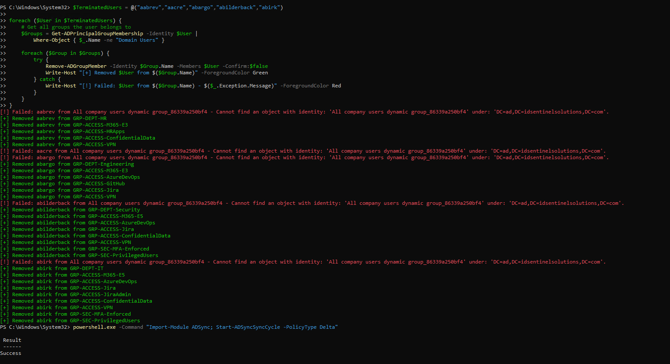
Task: Click 'Removed abirk from GRP-ACCESS-ConfidentialData' line
Action: [x=76, y=301]
